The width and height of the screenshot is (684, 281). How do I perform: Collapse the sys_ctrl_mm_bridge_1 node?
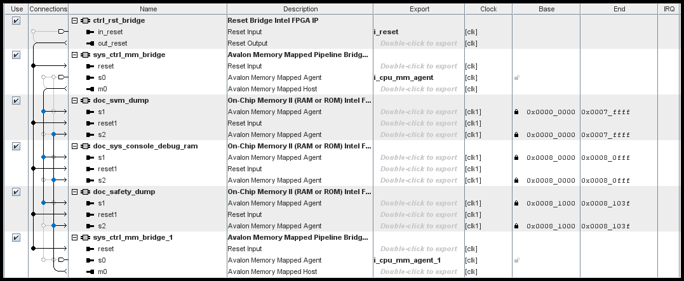75,237
